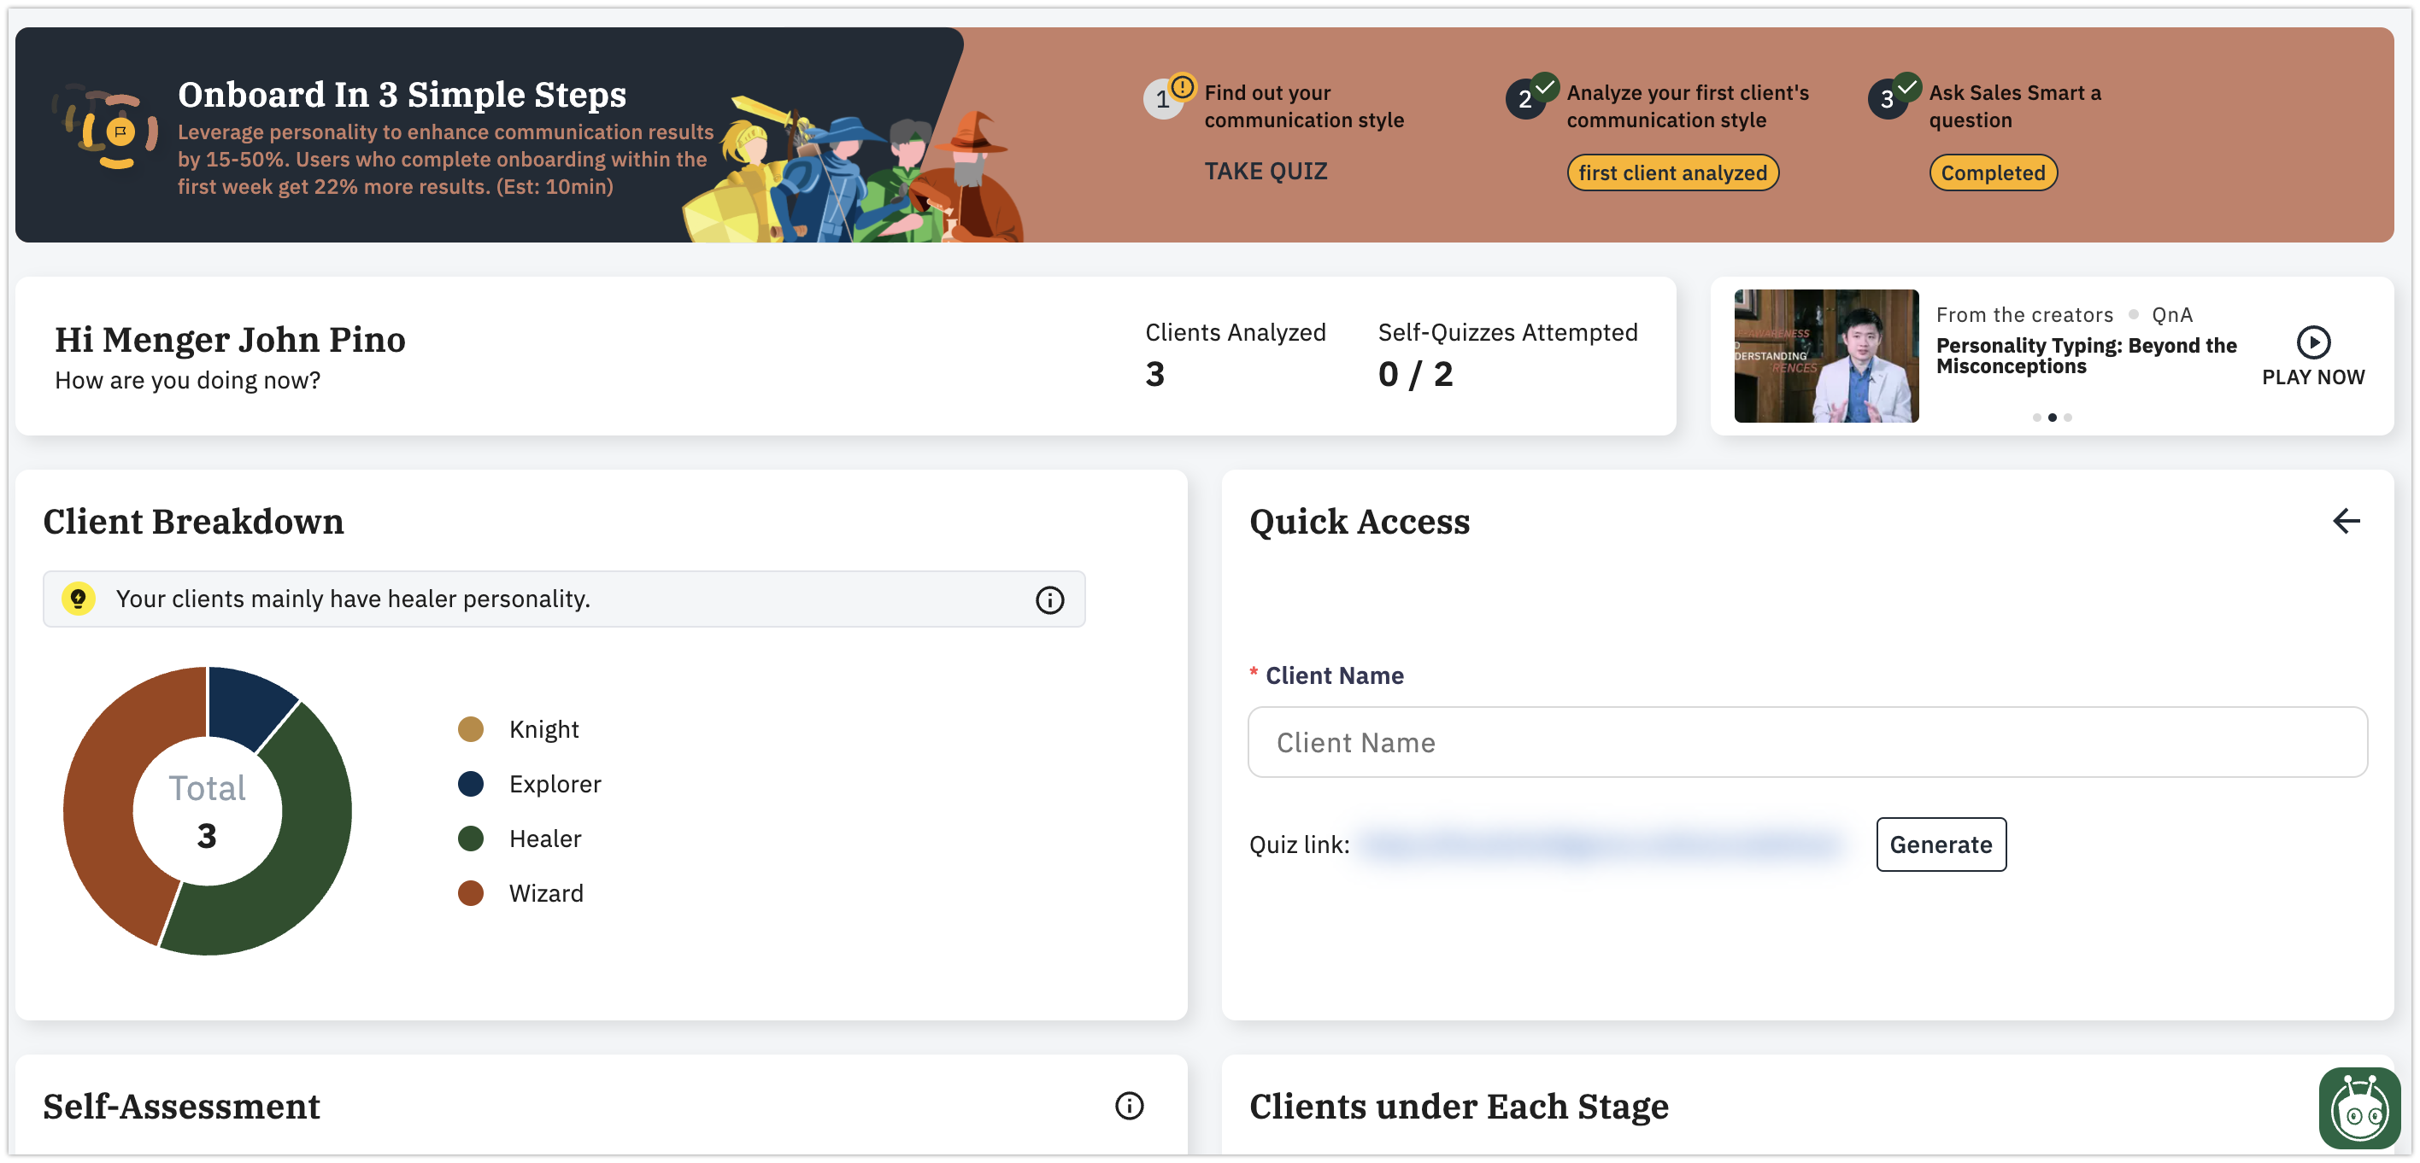
Task: Click the step 2 checkmark badge
Action: pyautogui.click(x=1544, y=87)
